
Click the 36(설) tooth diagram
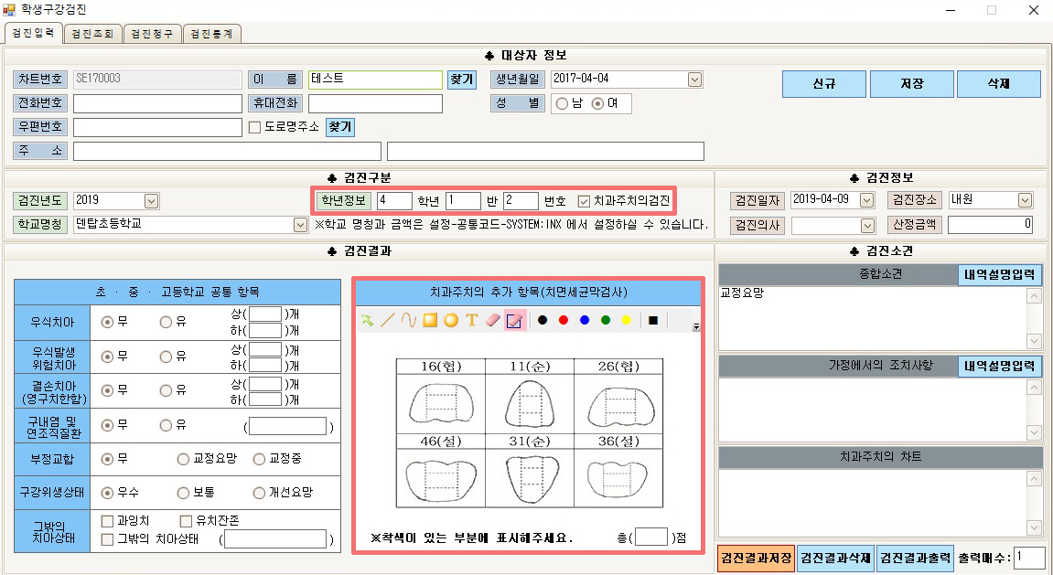618,479
